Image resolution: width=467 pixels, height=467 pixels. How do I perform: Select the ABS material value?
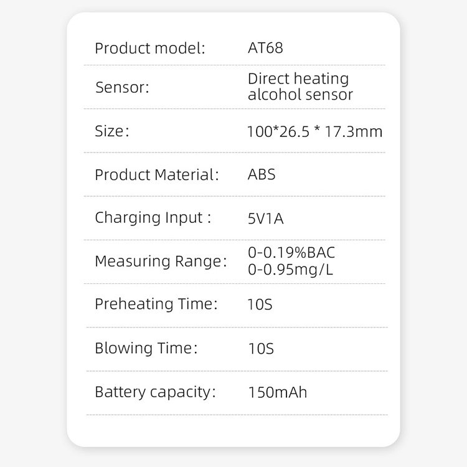coord(262,174)
